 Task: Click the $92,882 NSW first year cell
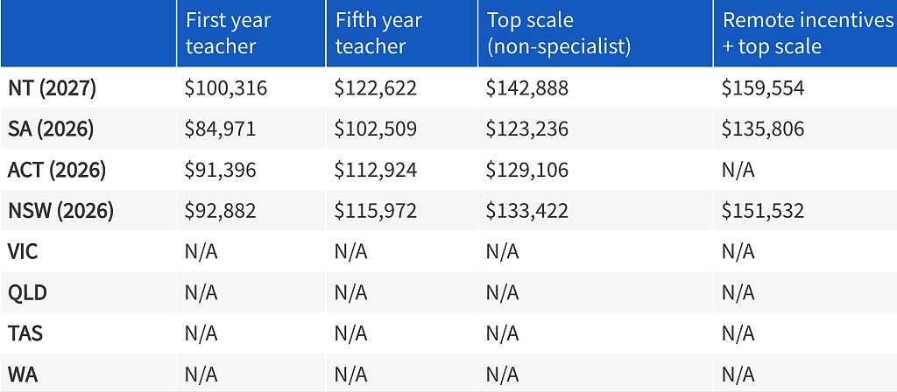220,211
